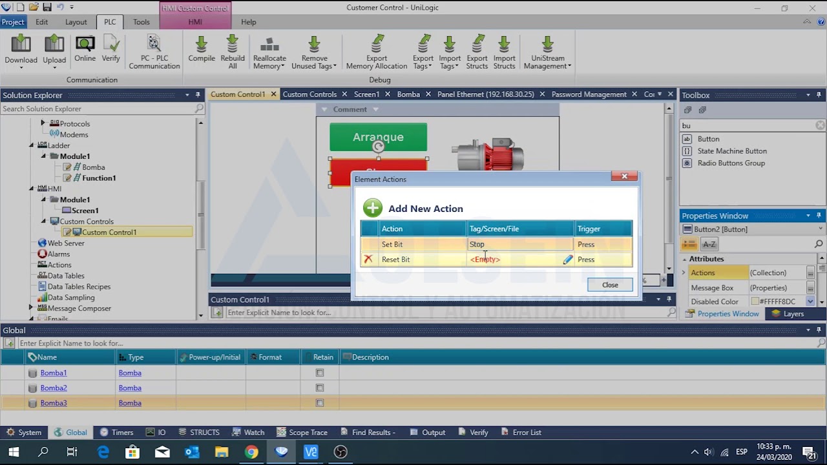Viewport: 827px width, 465px height.
Task: Close the Element Actions dialog with Close button
Action: click(610, 285)
